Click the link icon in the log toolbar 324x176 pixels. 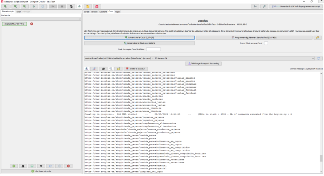click(x=94, y=68)
